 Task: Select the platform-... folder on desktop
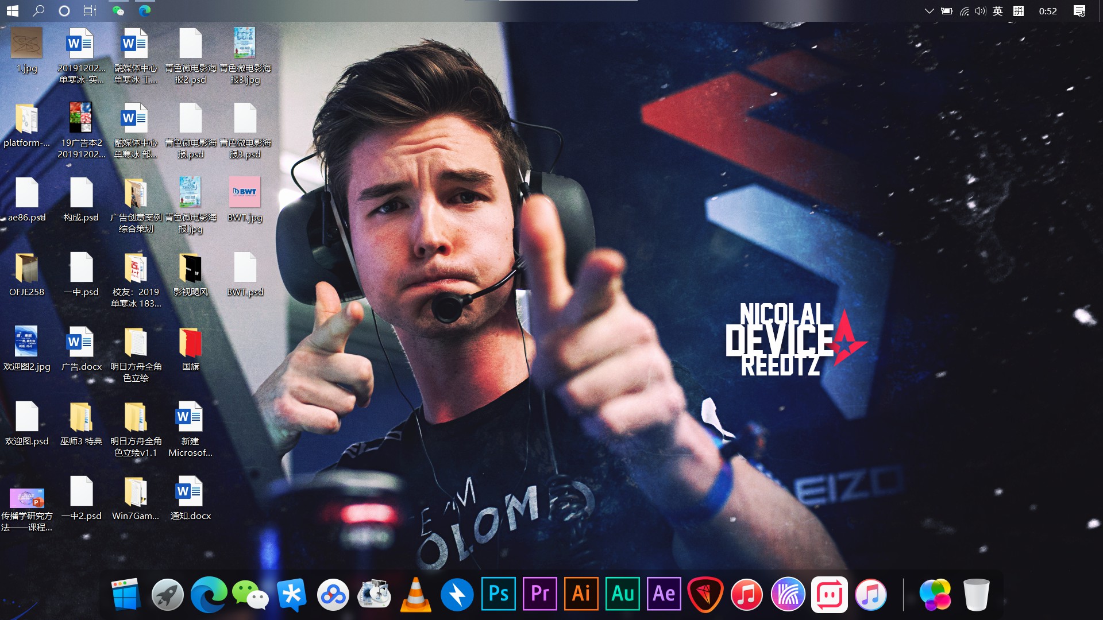pyautogui.click(x=27, y=125)
